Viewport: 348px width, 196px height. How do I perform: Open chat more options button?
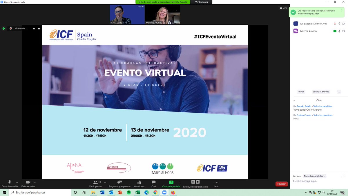(x=343, y=176)
